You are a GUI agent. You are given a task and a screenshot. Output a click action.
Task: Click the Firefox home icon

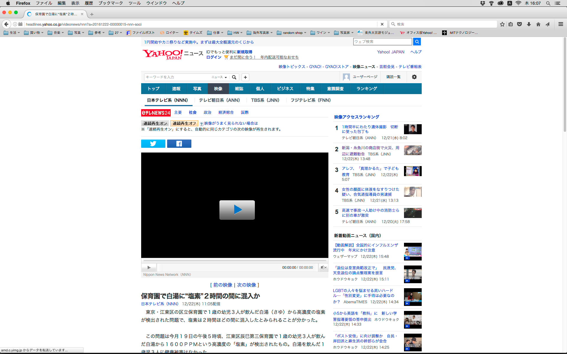tap(538, 24)
